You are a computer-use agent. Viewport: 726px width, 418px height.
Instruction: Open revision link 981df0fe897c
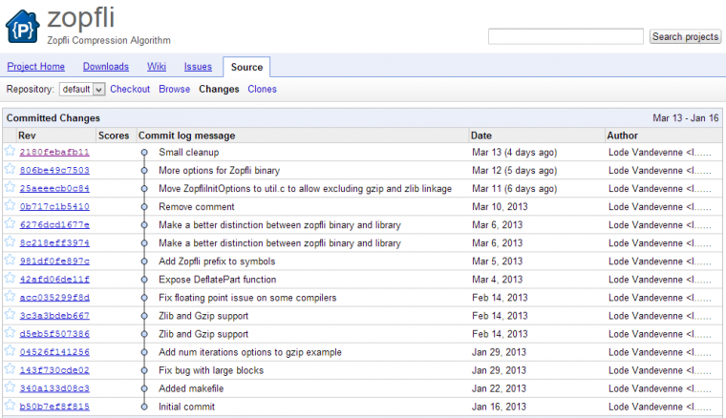[54, 261]
